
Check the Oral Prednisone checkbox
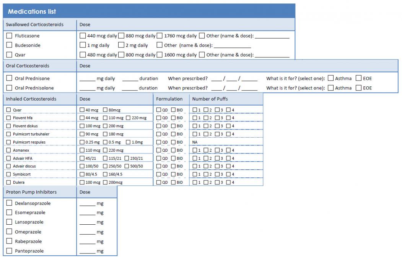(9, 78)
